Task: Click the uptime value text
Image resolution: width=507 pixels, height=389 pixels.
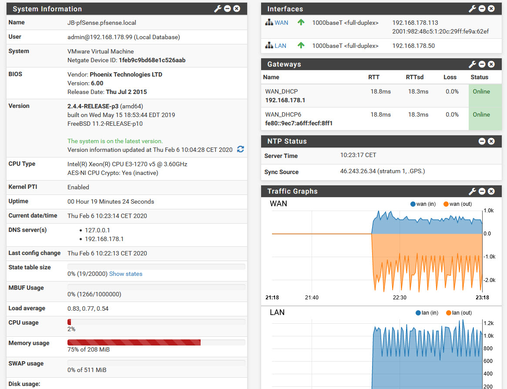Action: pyautogui.click(x=111, y=201)
